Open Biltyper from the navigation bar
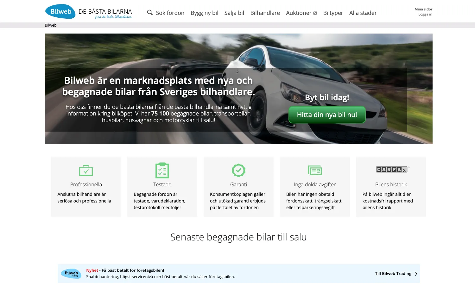Viewport: 475px width, 286px height. coord(333,13)
